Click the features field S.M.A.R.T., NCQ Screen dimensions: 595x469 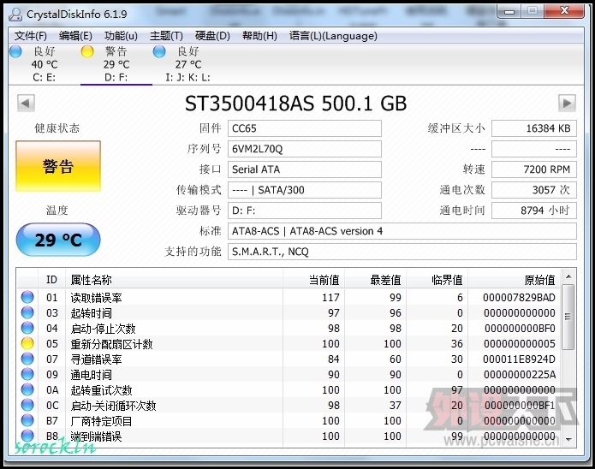tap(402, 252)
